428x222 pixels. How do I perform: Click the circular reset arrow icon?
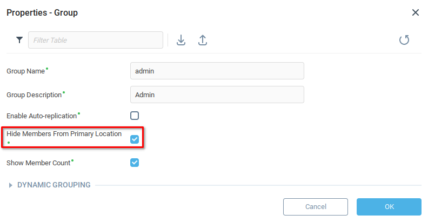[404, 40]
